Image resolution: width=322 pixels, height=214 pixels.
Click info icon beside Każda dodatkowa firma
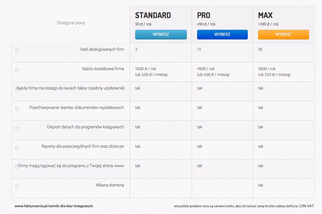(x=17, y=70)
